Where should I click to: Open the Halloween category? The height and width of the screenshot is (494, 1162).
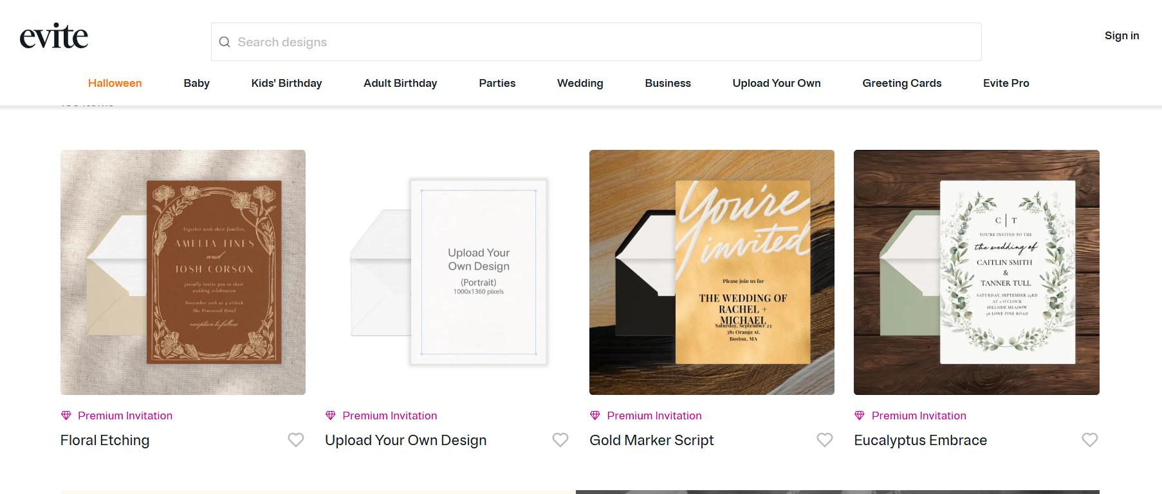[x=115, y=83]
